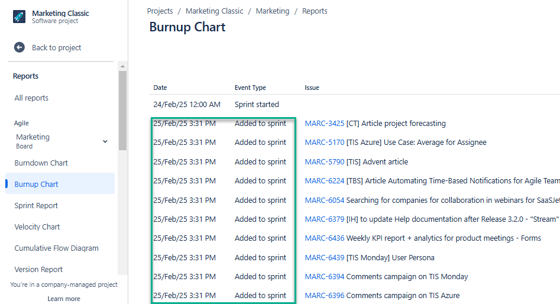Viewport: 560px width, 304px height.
Task: Click the Sprint started event cell
Action: [x=257, y=104]
